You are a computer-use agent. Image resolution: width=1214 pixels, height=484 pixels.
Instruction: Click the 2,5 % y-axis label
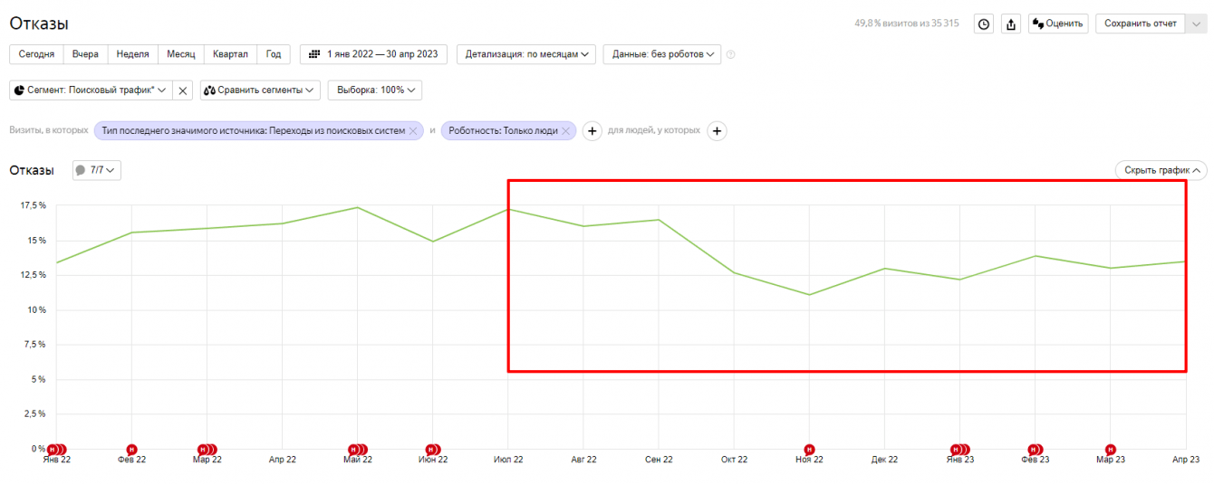coord(35,413)
